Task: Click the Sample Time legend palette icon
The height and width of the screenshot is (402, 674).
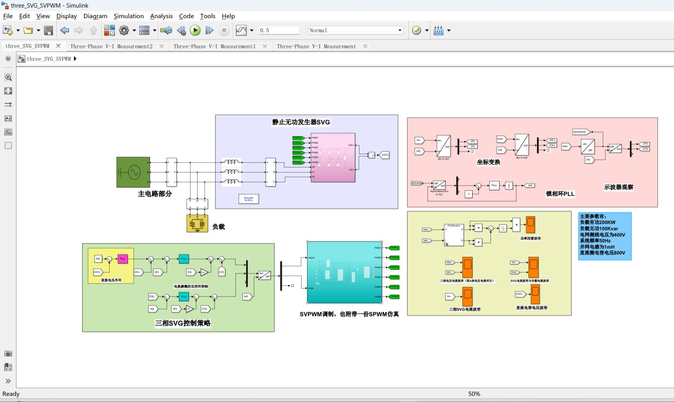Action: tap(8, 104)
